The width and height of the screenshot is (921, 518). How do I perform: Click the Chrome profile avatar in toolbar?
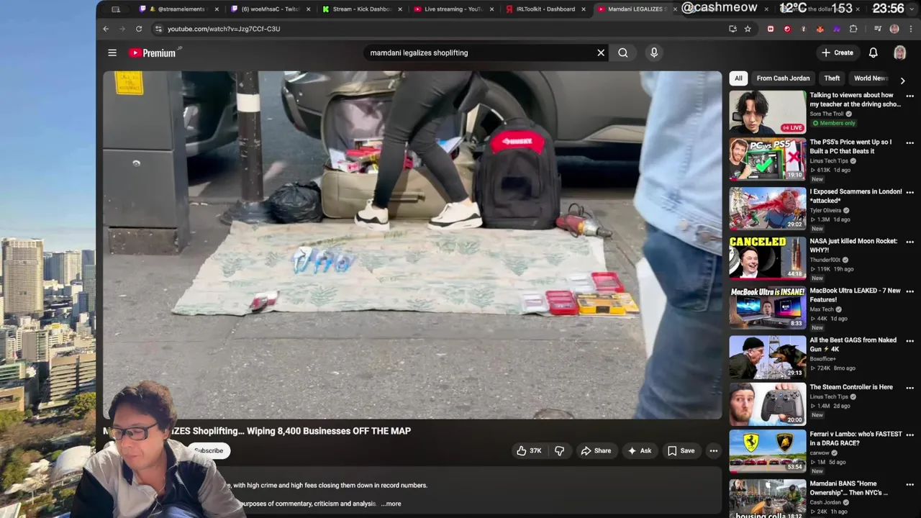[x=894, y=29]
